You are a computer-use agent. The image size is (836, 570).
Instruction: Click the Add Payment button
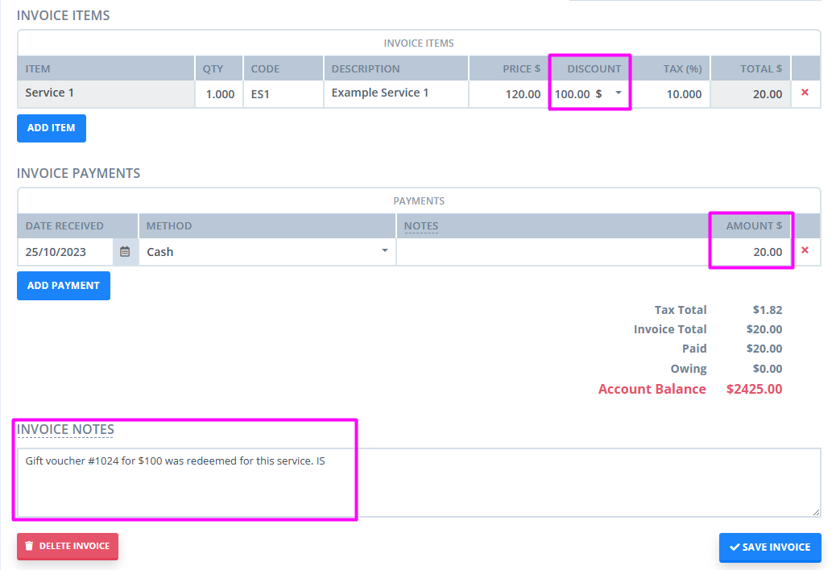[x=64, y=286]
